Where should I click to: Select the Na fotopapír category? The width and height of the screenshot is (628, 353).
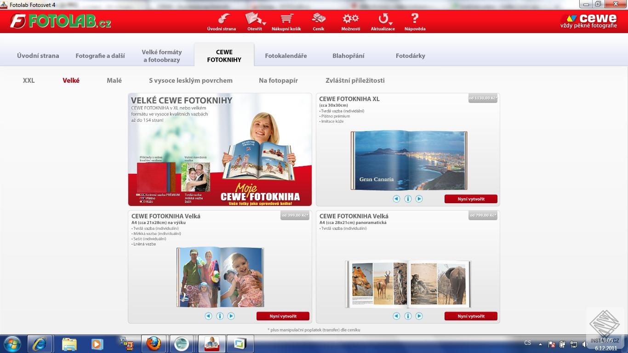tap(278, 80)
